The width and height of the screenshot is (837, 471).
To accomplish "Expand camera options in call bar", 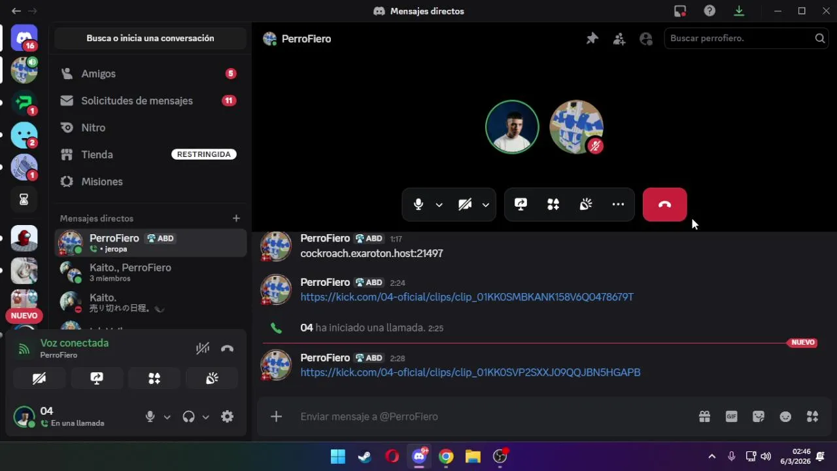I will pos(485,205).
